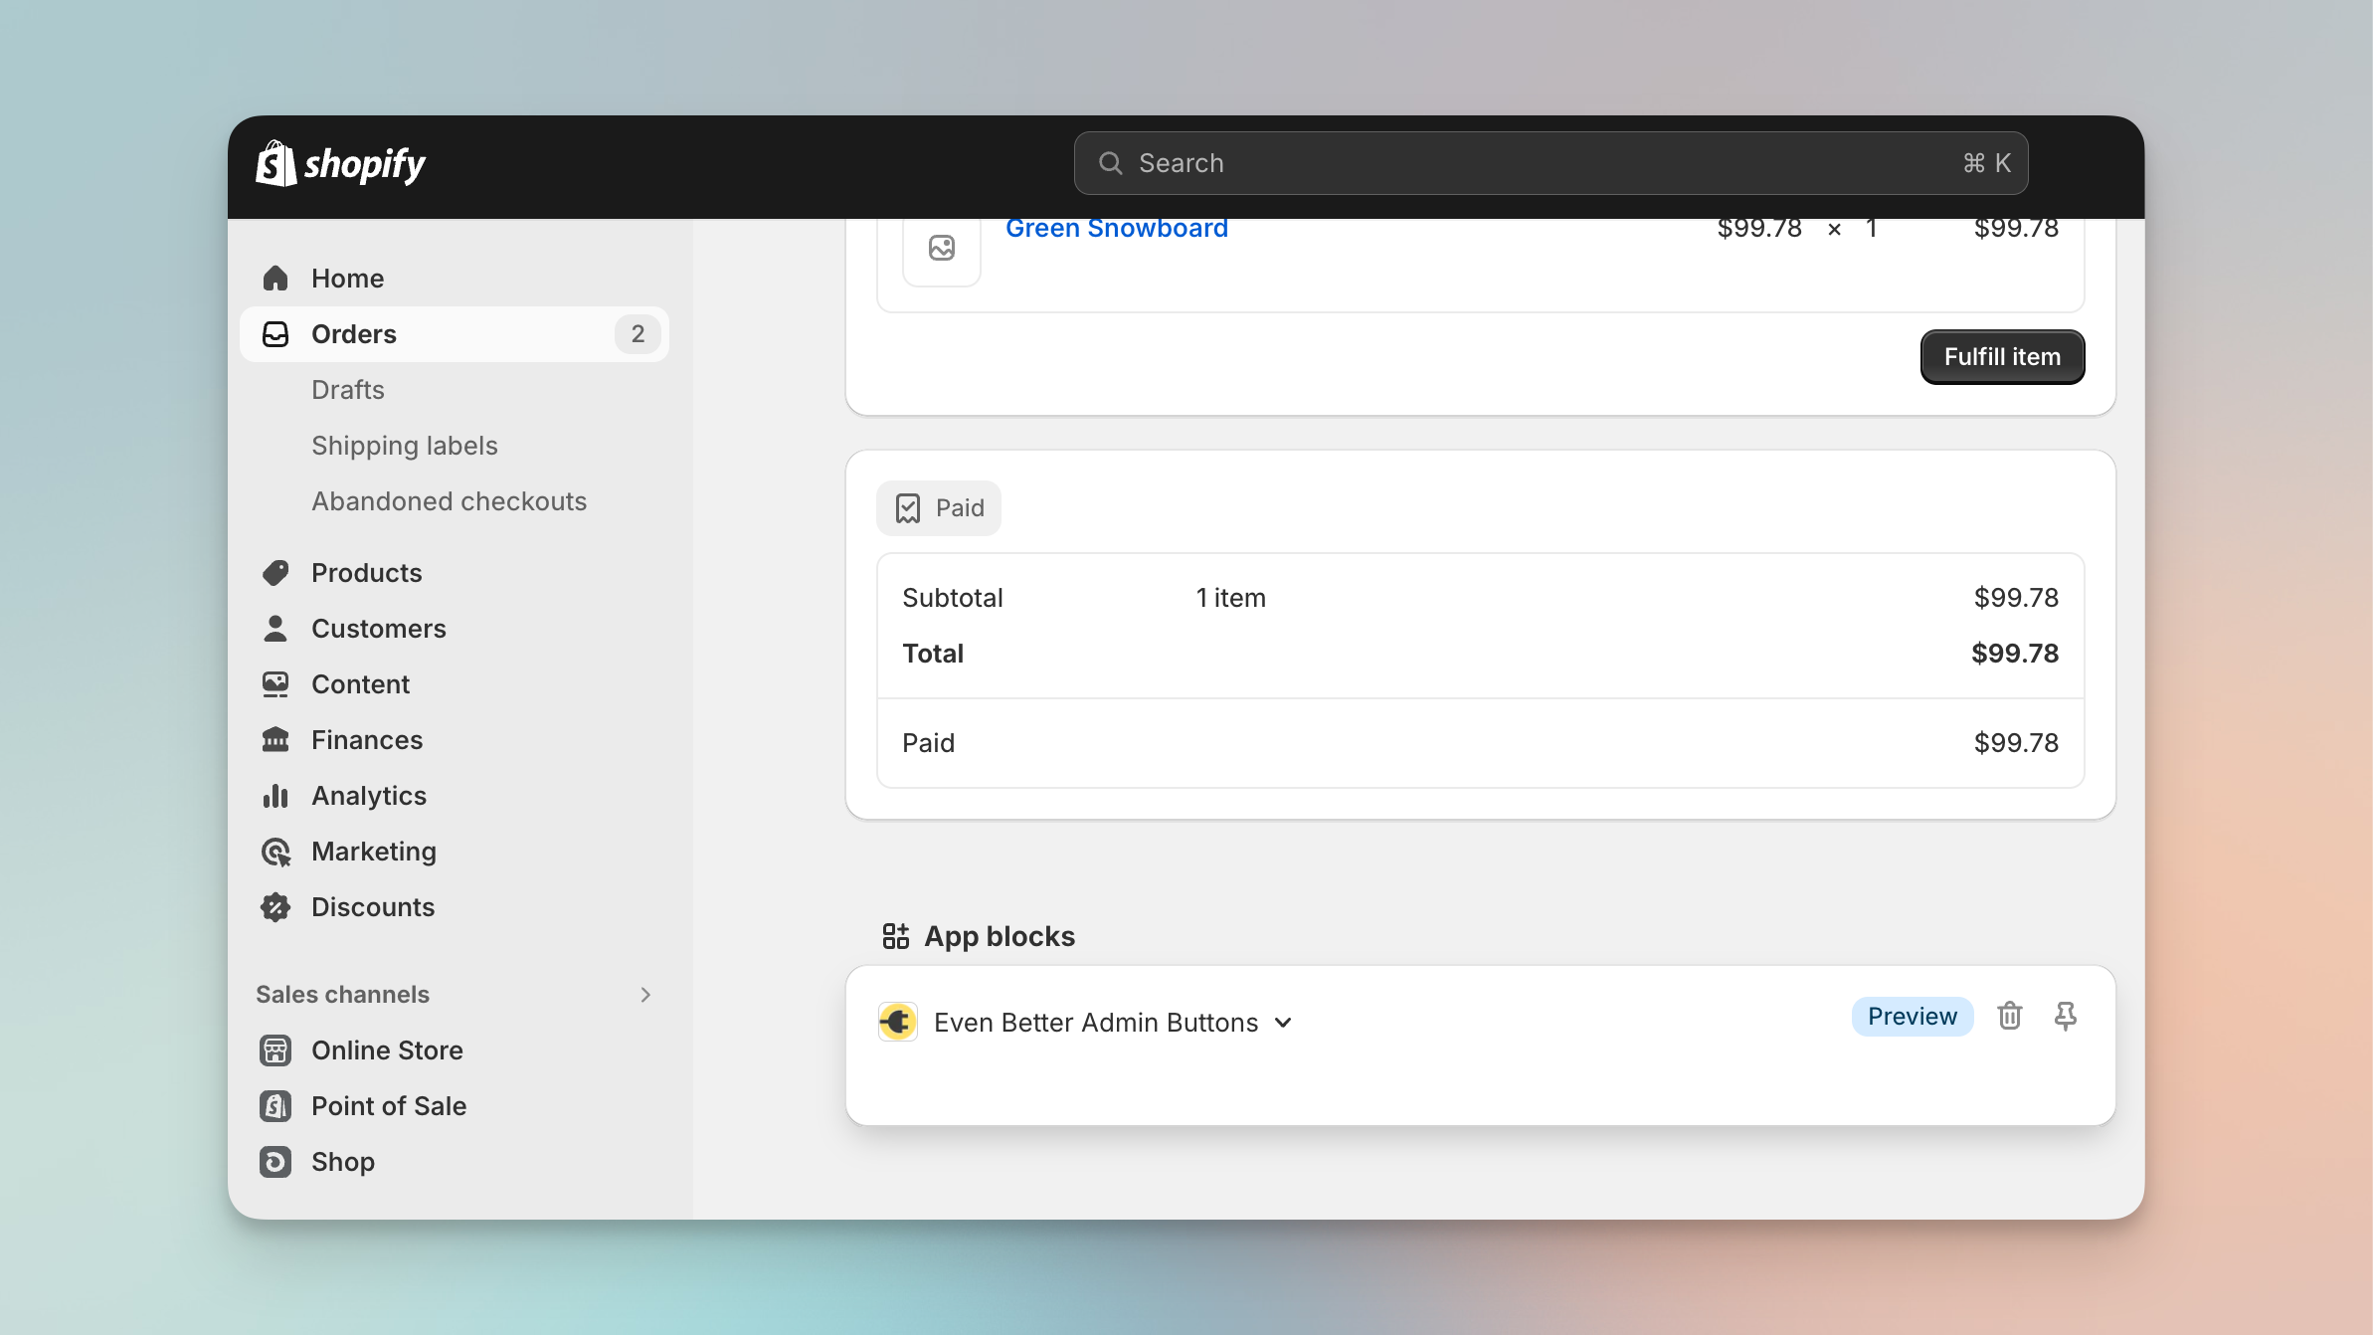Click the App blocks grid icon
Image resolution: width=2373 pixels, height=1335 pixels.
tap(896, 936)
